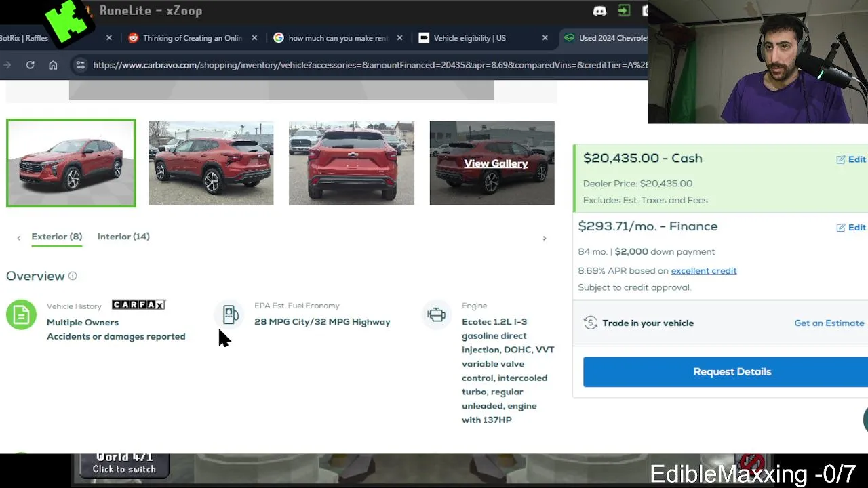Click the fuel pump icon

click(231, 314)
